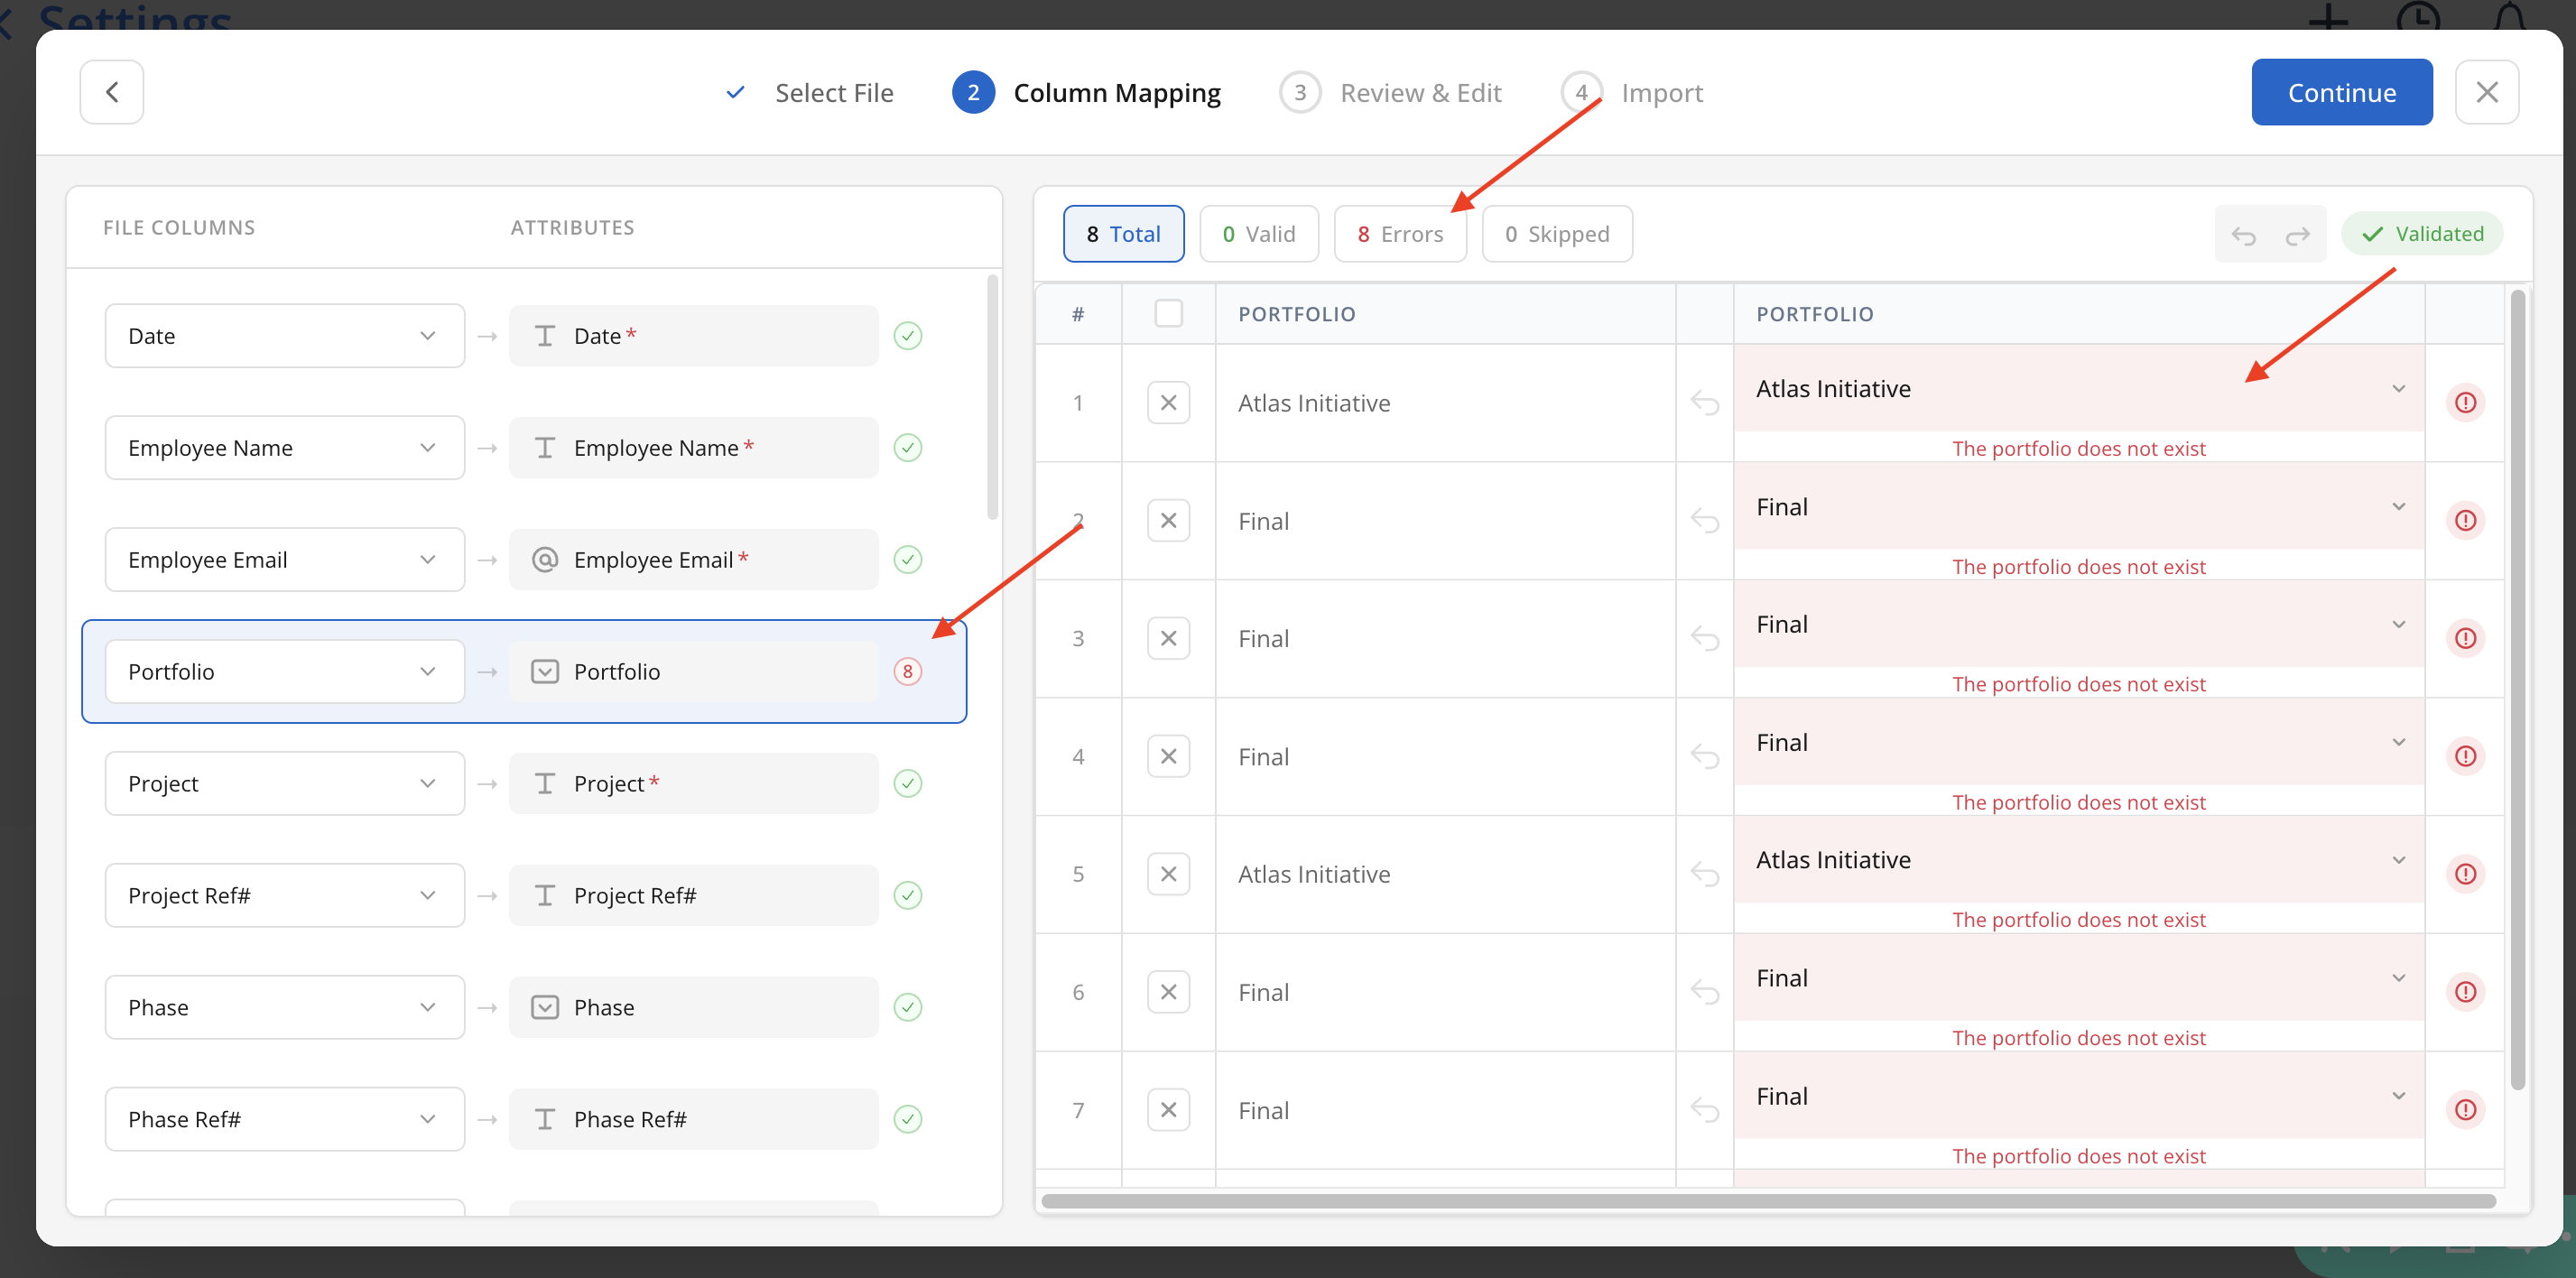Screen dimensions: 2576x1278
Task: Click the row 6 error warning icon
Action: 2465,992
